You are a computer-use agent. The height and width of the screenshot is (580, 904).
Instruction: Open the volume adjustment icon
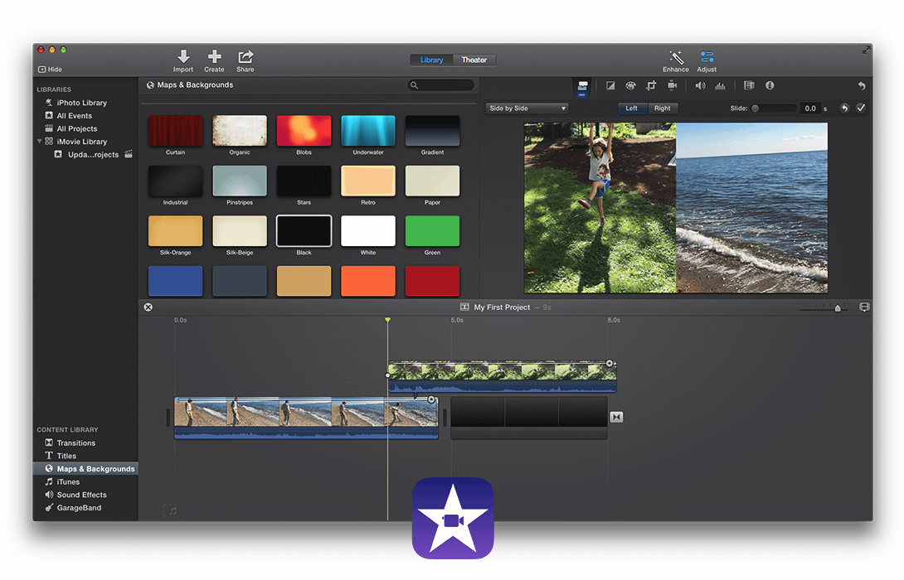[x=701, y=86]
